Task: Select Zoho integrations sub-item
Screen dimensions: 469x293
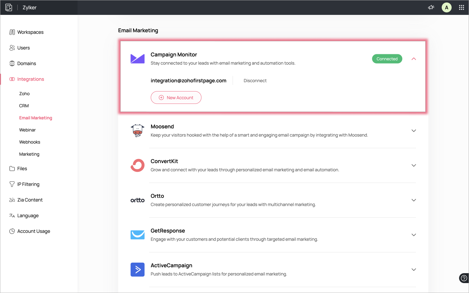Action: (25, 94)
